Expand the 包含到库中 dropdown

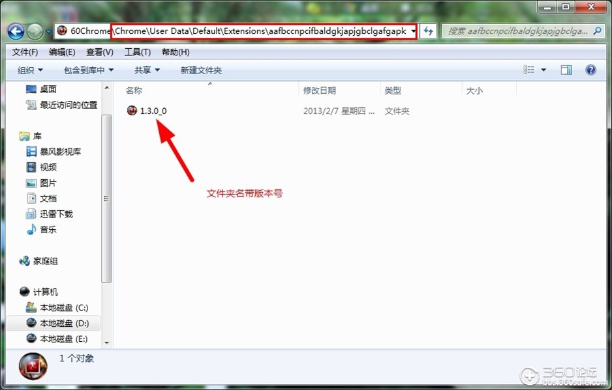tap(89, 70)
